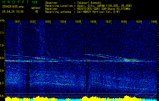
Task: Click time marker 1639
Action: point(139,21)
